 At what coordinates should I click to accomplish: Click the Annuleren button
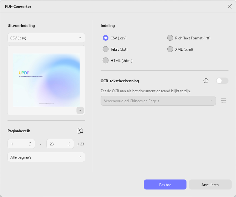pos(210,184)
